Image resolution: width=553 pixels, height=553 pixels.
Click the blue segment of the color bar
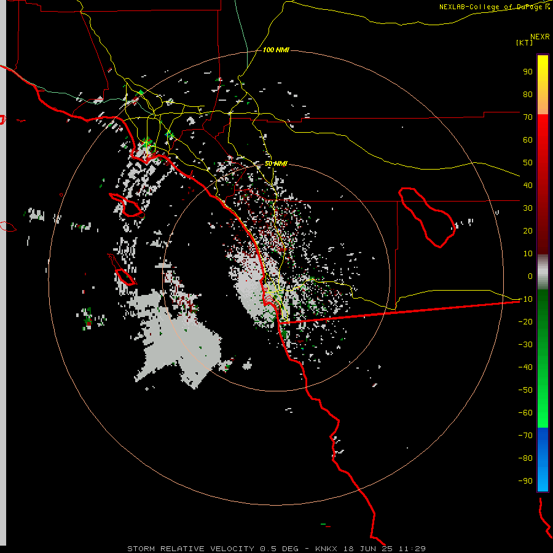543,460
